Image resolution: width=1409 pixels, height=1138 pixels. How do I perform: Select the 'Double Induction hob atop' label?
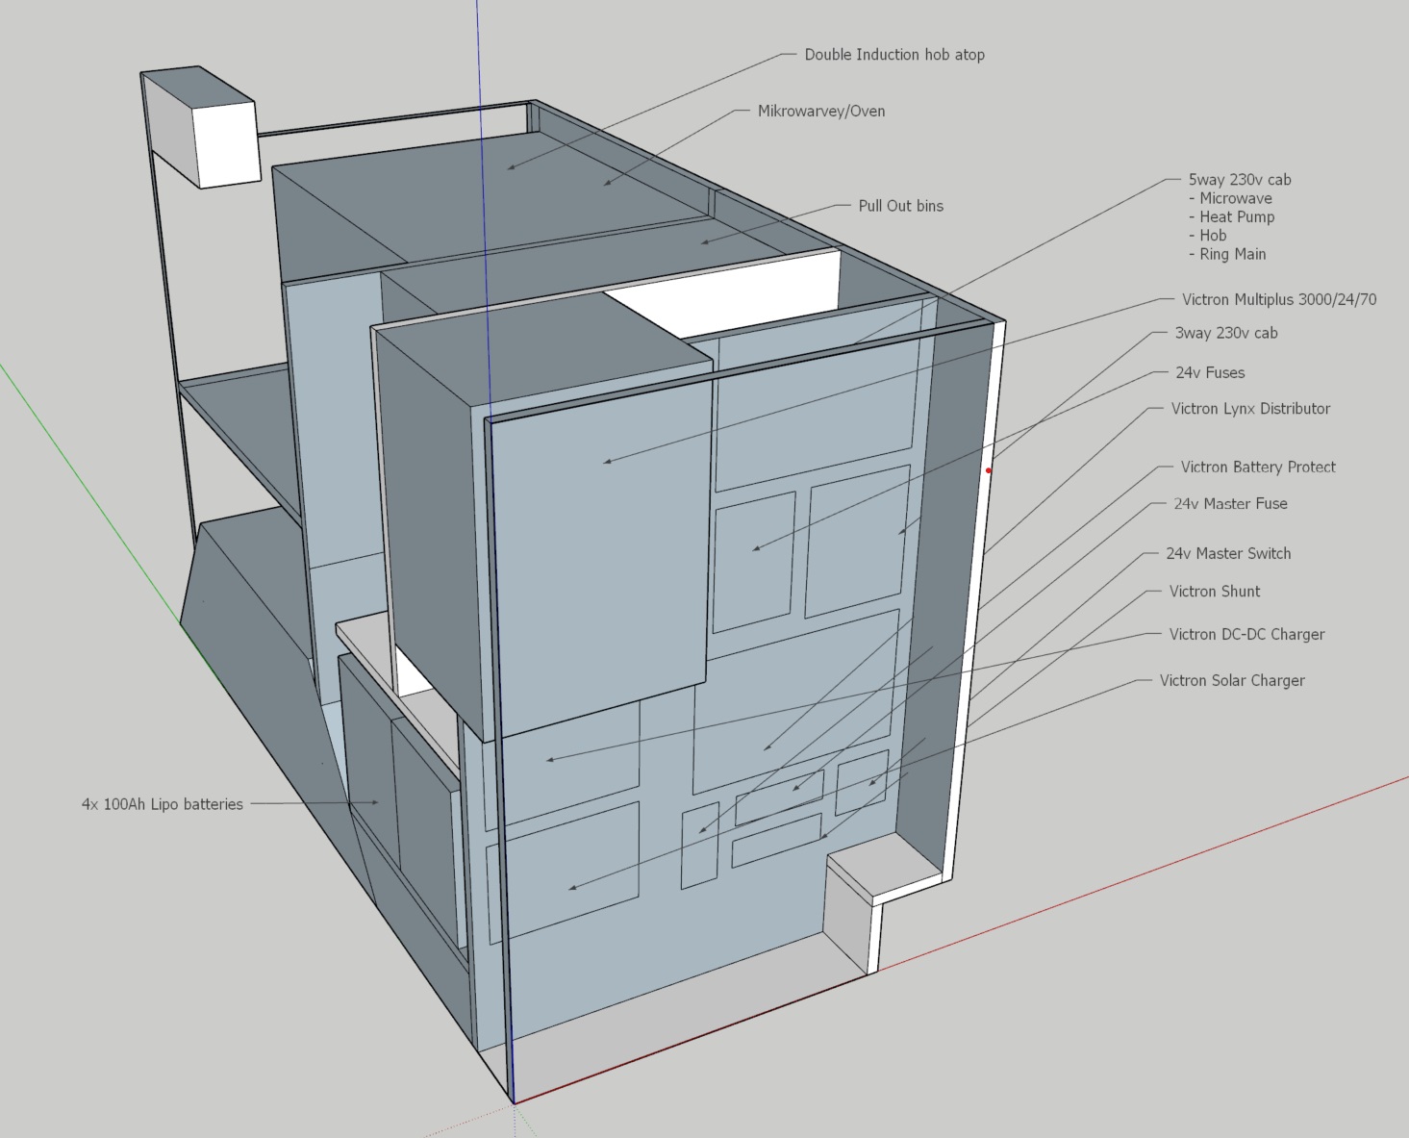coord(893,55)
